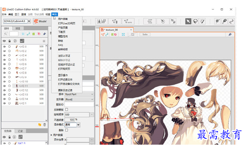Click the 绘制顺序 500 input field
245x147 pixels.
(x=77, y=115)
